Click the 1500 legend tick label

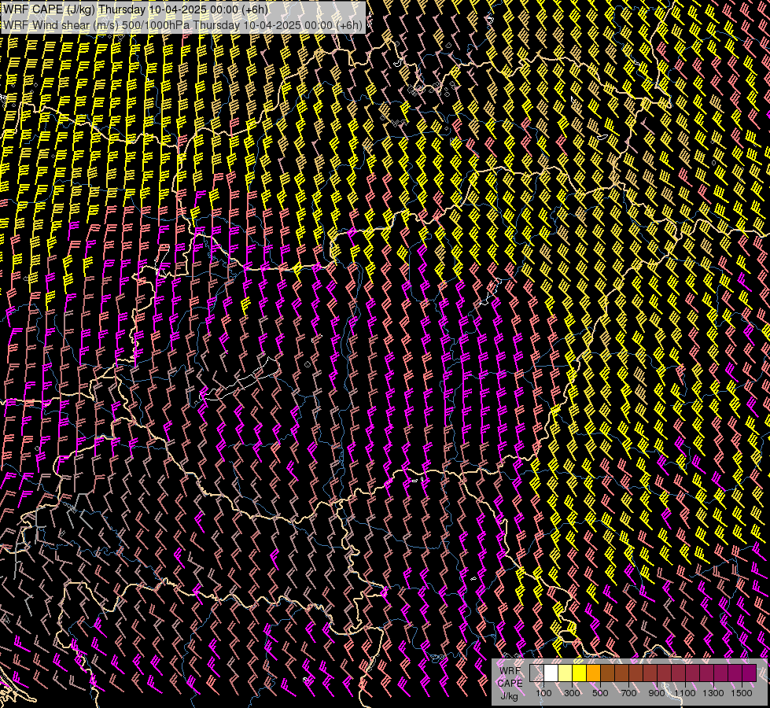pos(742,693)
